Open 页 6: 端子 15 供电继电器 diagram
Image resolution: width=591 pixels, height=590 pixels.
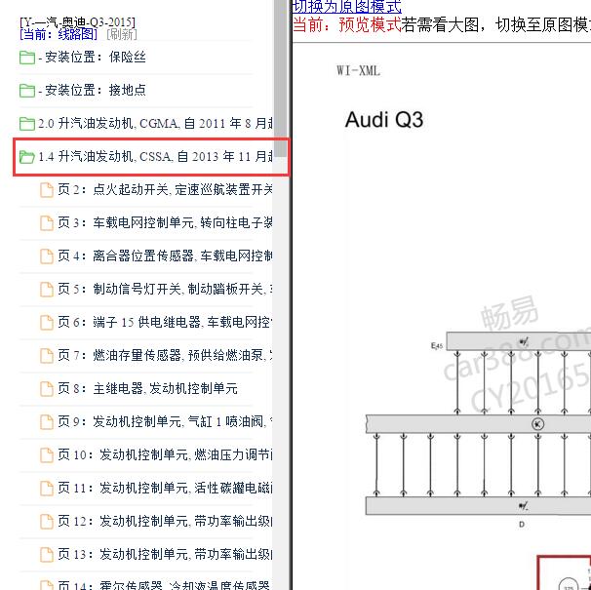point(165,323)
